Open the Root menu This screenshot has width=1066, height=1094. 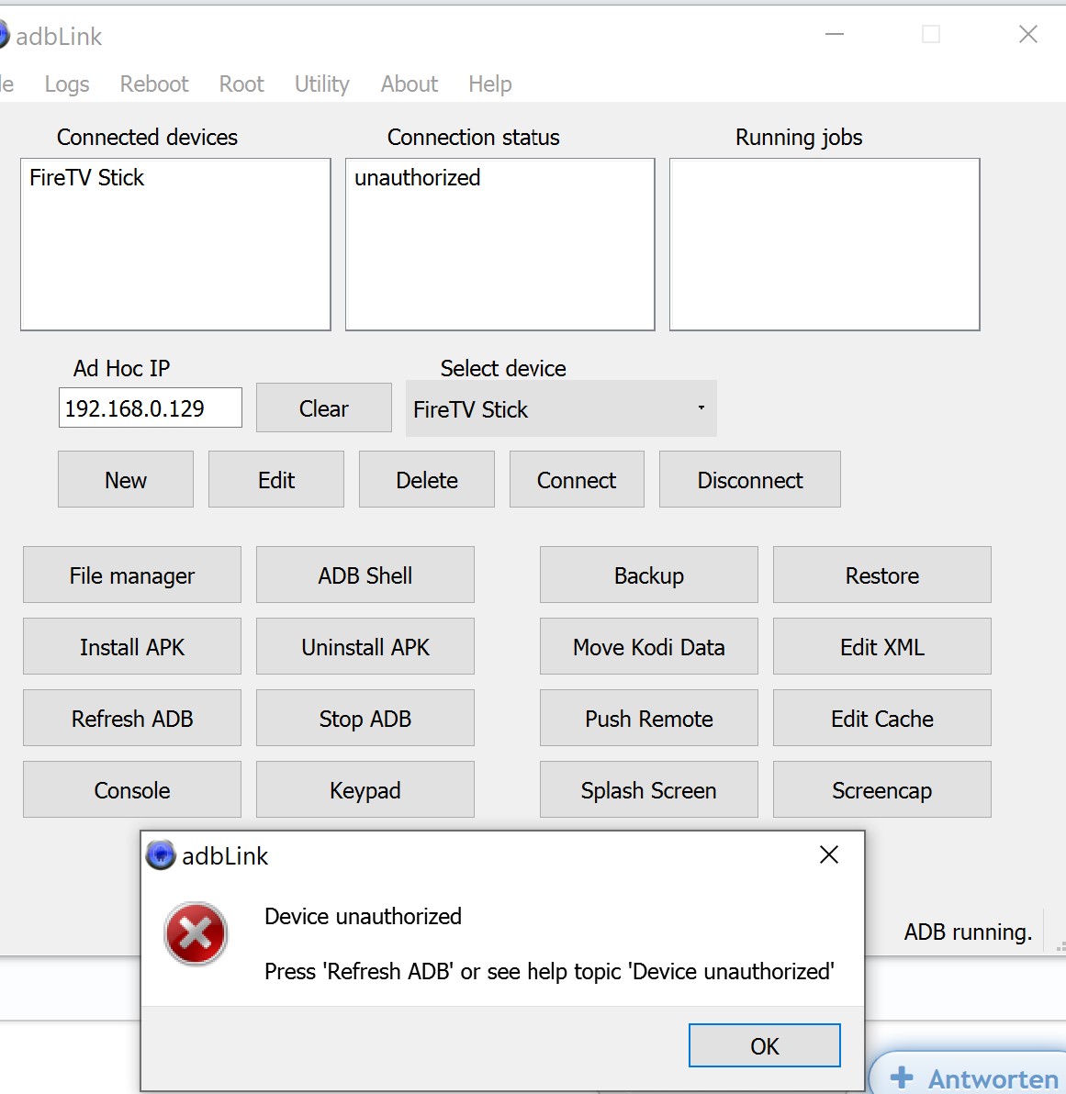pyautogui.click(x=241, y=84)
